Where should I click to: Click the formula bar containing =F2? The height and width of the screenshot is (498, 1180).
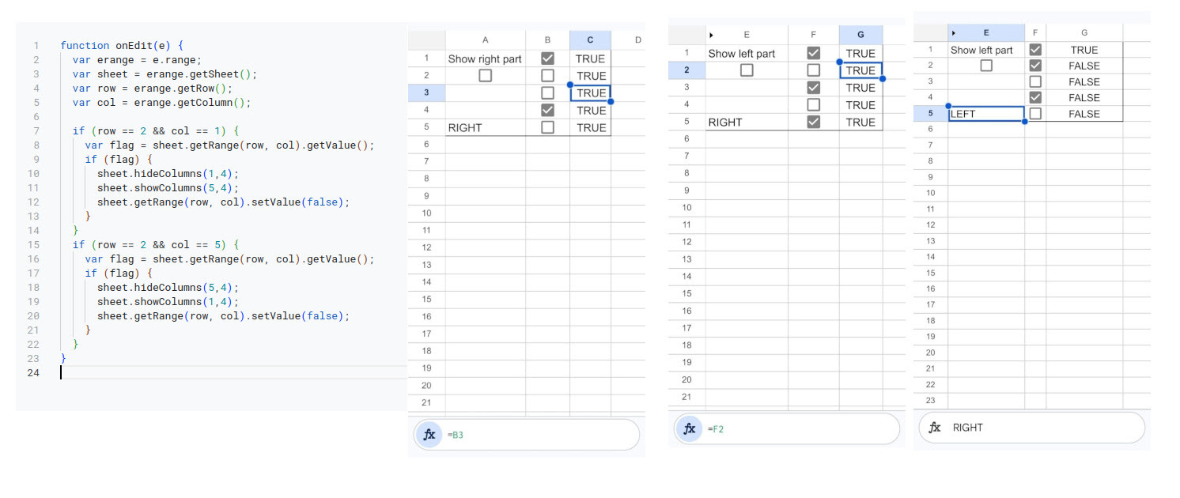[785, 428]
